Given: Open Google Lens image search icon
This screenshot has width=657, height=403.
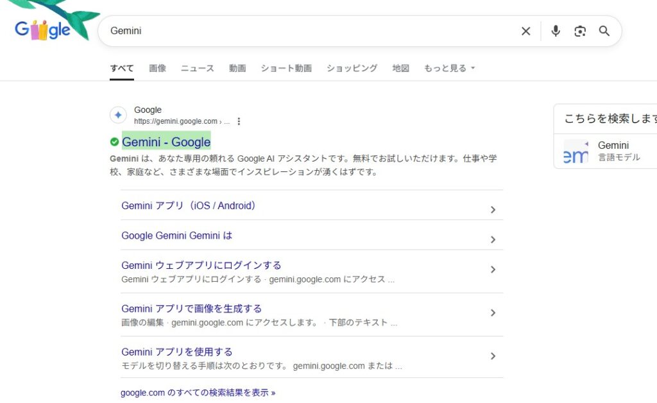Looking at the screenshot, I should coord(580,31).
